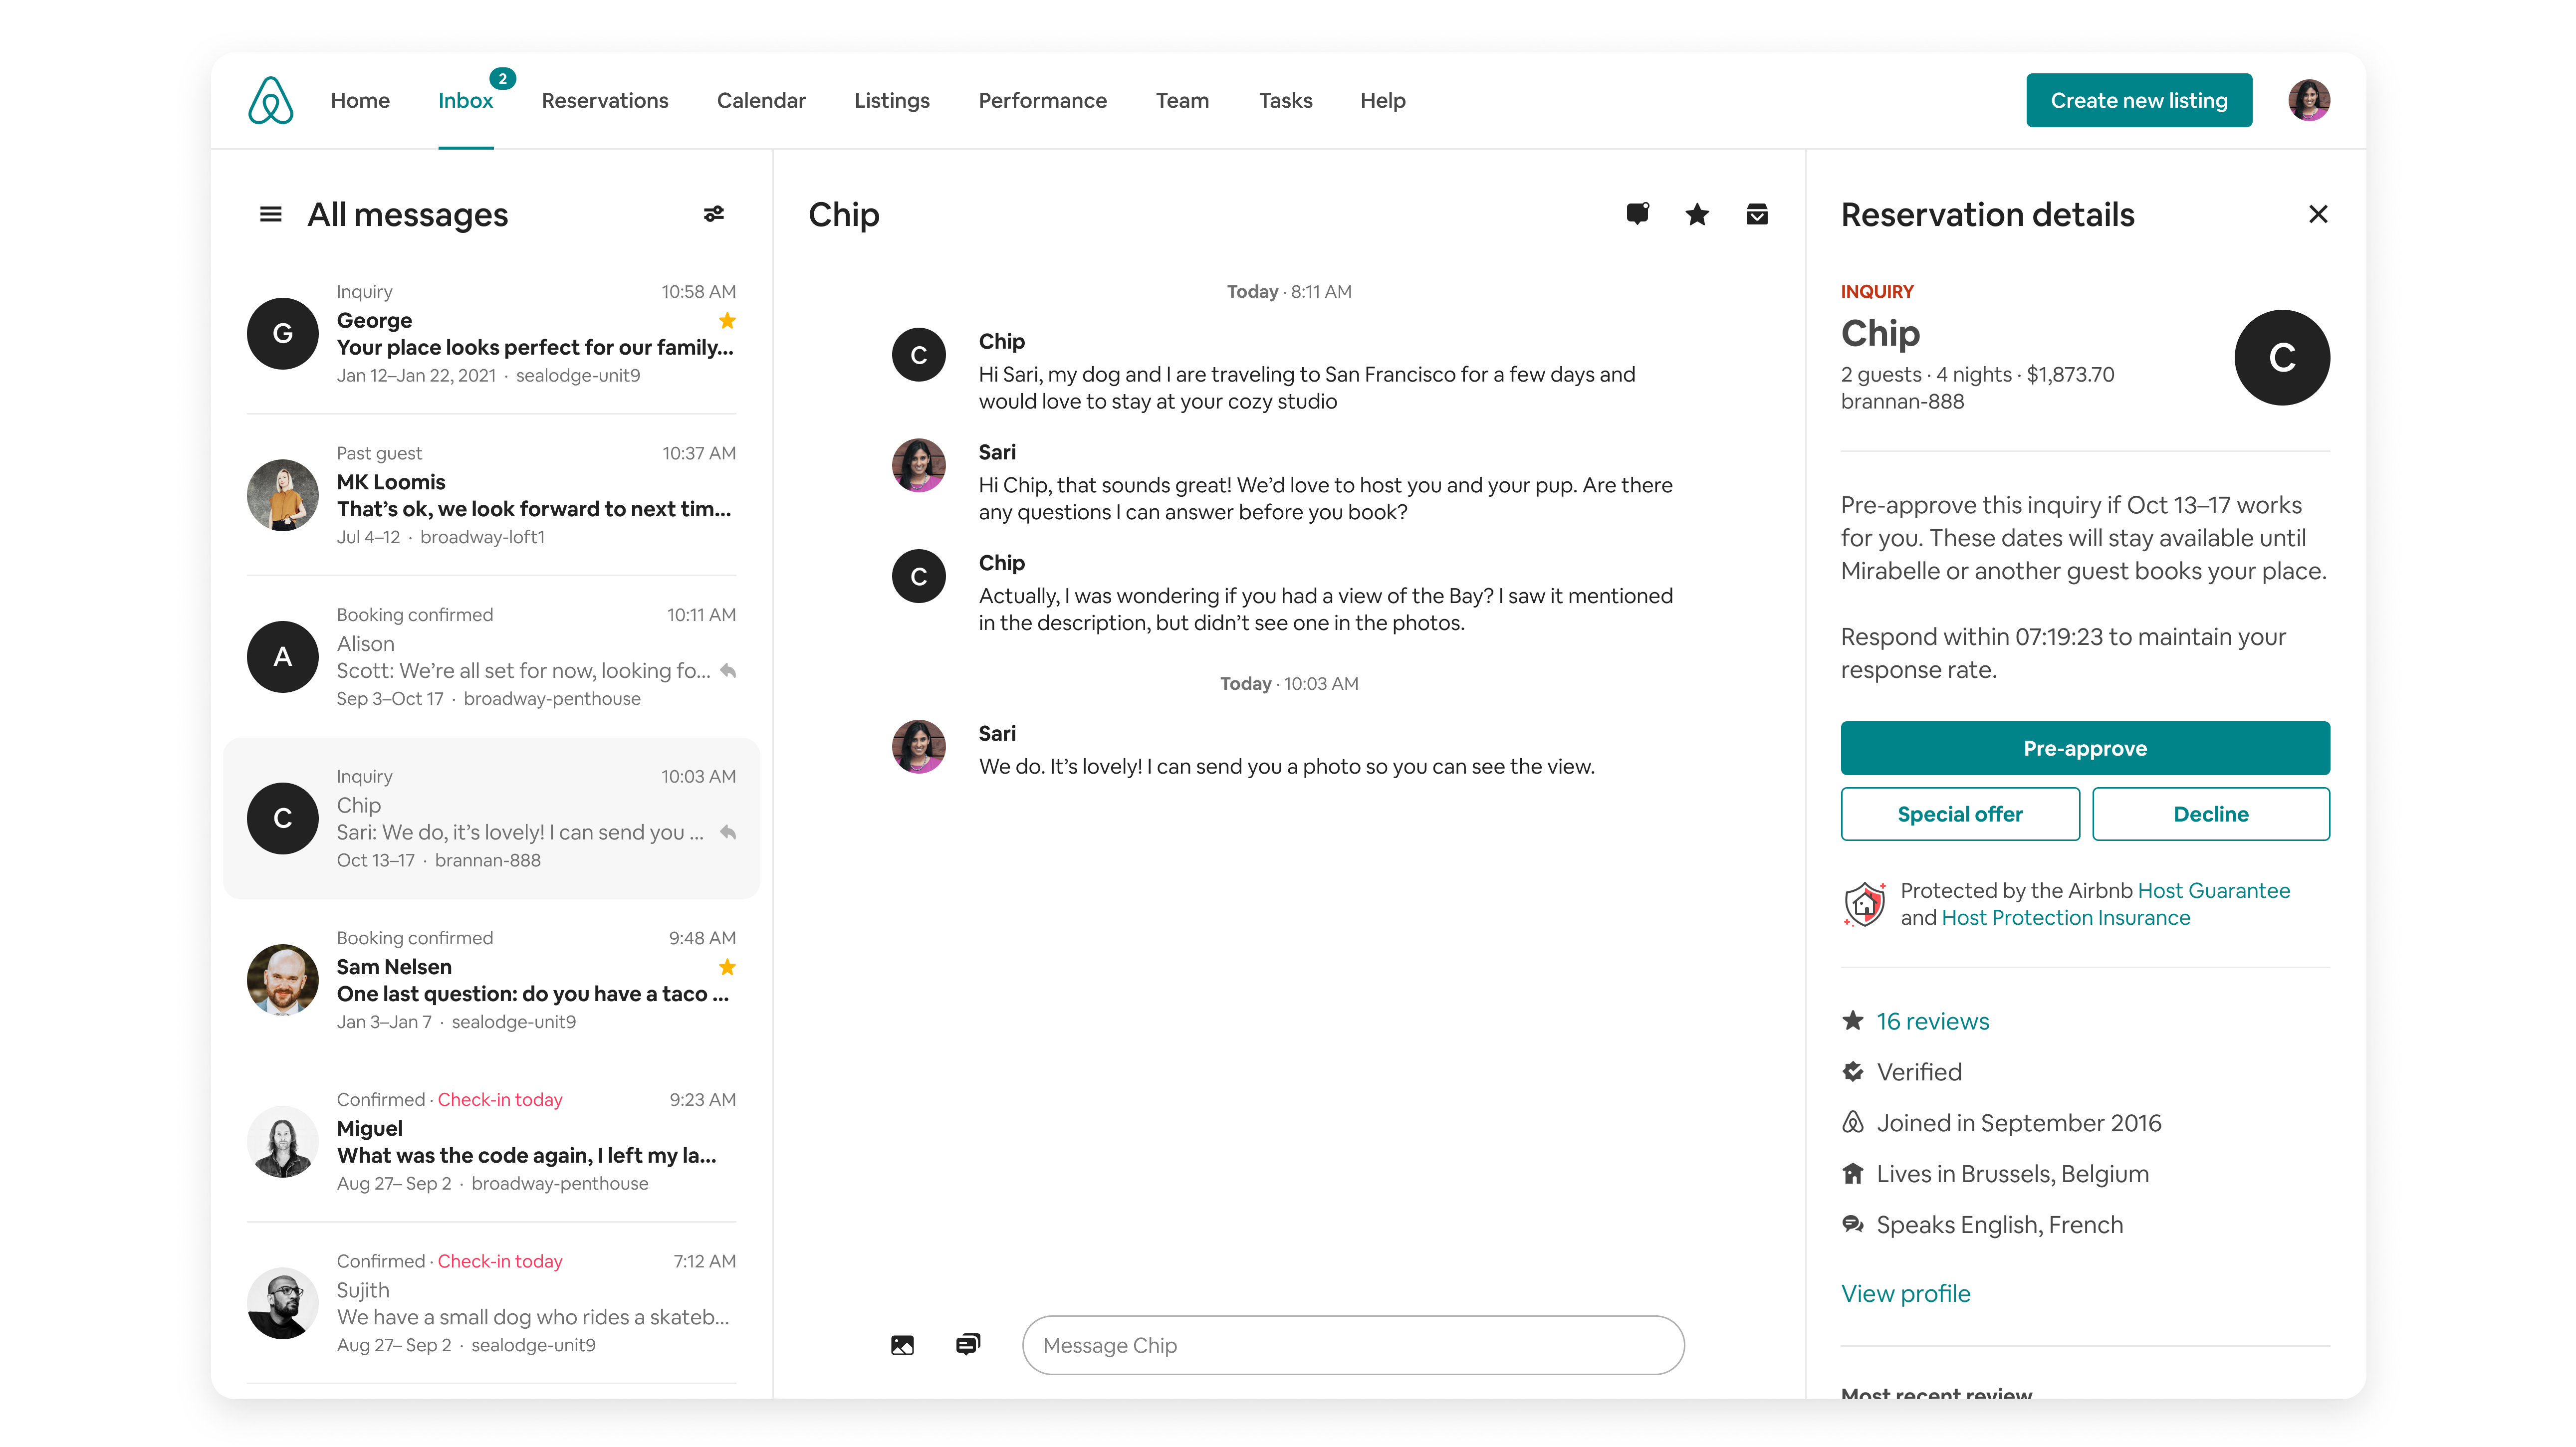Open Sam Nelsen's conversation

(491, 979)
